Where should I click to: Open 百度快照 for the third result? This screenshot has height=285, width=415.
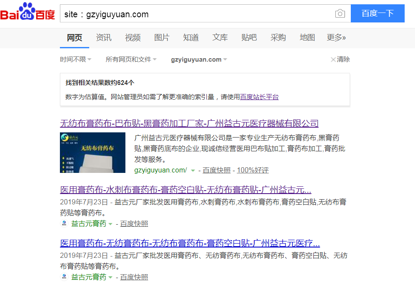point(134,277)
